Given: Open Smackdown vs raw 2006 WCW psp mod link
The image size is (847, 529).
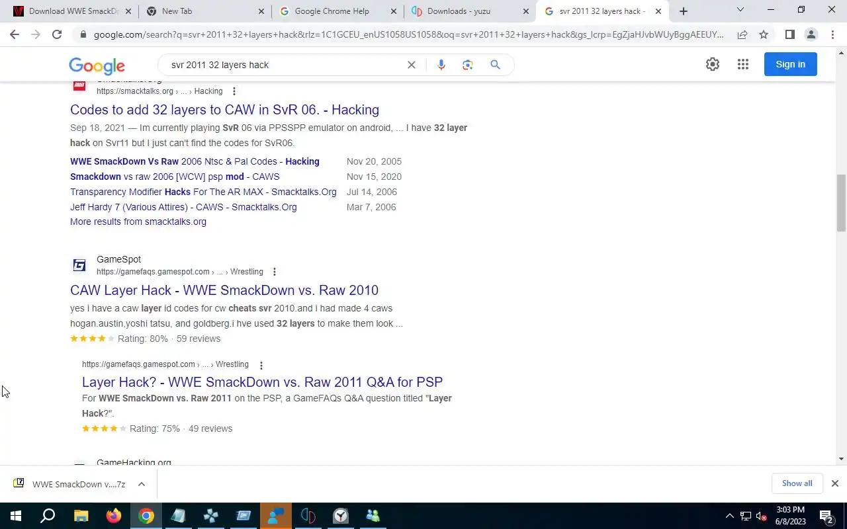Looking at the screenshot, I should tap(175, 177).
